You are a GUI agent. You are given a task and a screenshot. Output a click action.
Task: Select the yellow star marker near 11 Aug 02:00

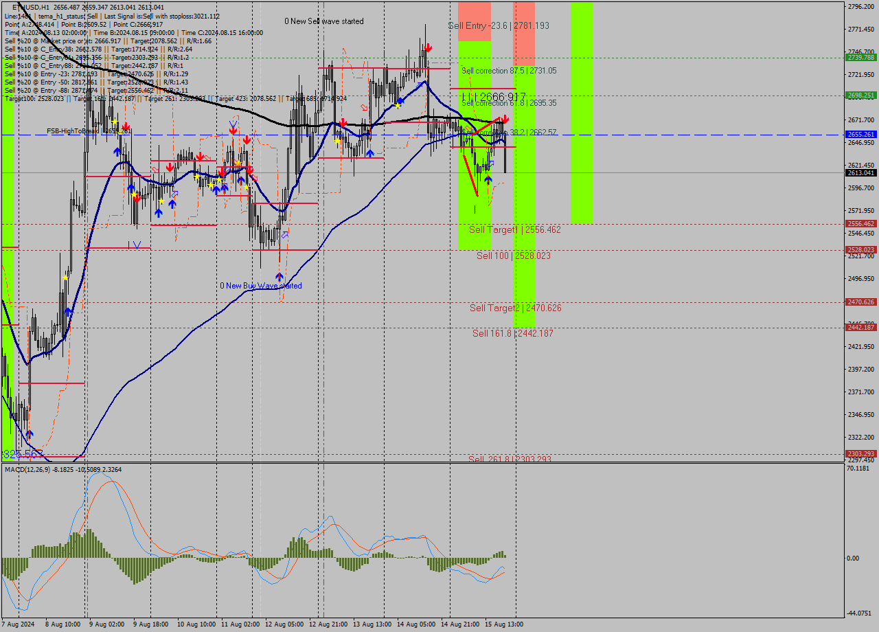click(x=238, y=163)
